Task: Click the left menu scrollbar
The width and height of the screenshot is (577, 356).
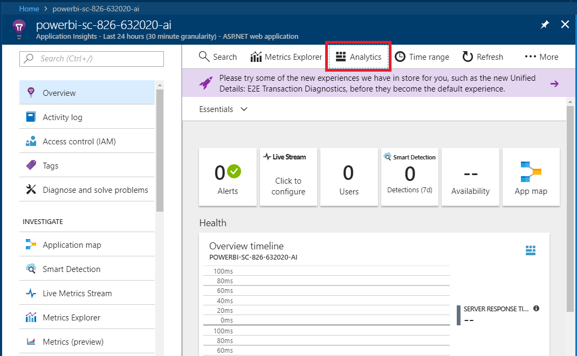Action: [160, 151]
